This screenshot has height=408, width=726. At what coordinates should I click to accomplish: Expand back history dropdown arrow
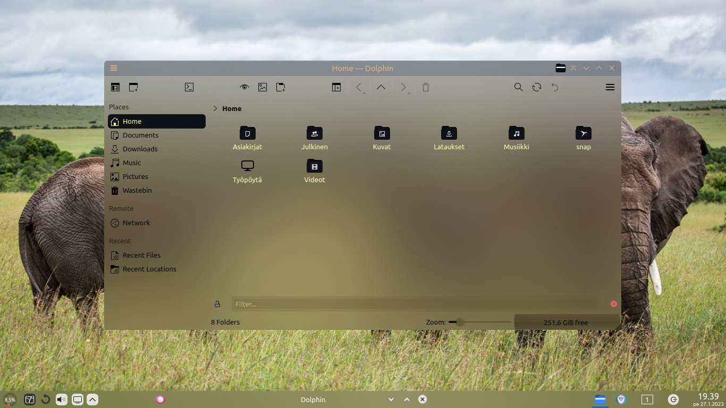(x=364, y=93)
